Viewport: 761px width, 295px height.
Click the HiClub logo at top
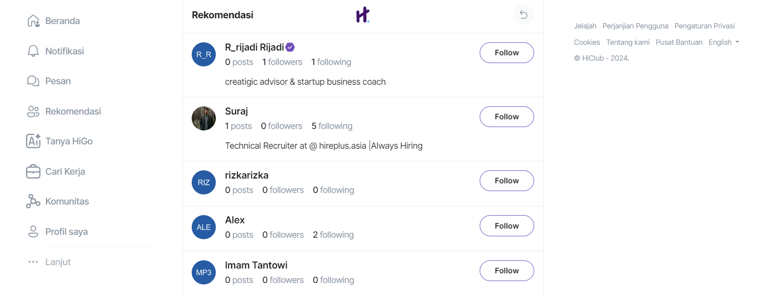coord(363,15)
